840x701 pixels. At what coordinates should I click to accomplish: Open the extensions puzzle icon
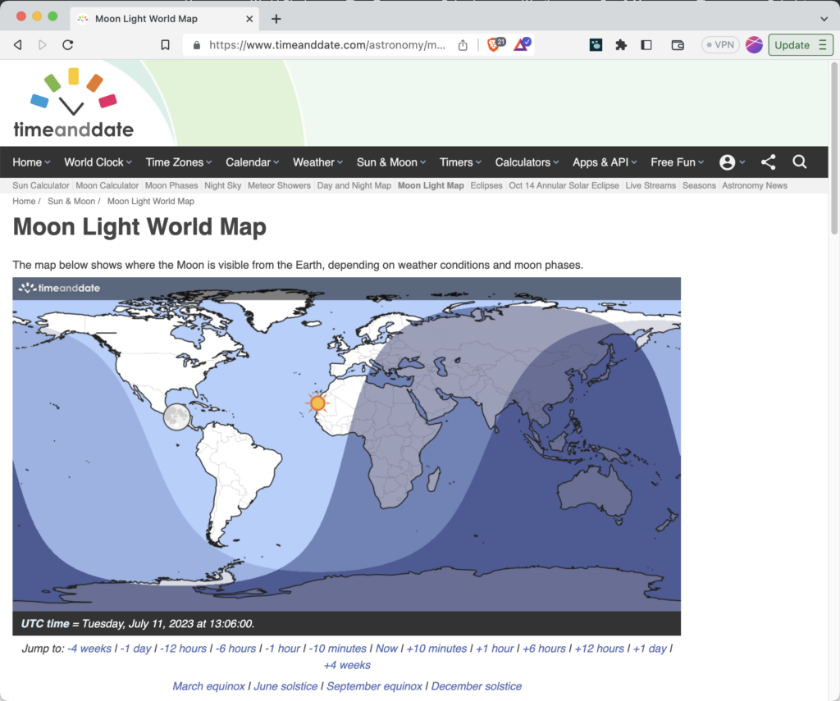pos(621,45)
